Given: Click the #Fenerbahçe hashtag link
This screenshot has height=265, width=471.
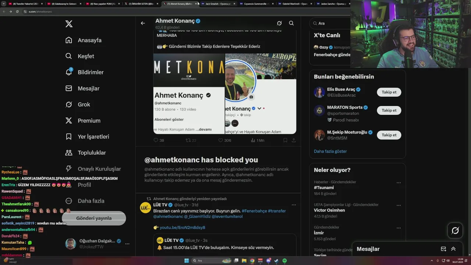Looking at the screenshot, I should [254, 211].
